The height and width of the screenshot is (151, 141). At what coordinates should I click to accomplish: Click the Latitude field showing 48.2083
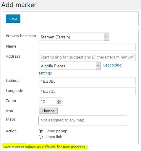pyautogui.click(x=87, y=81)
